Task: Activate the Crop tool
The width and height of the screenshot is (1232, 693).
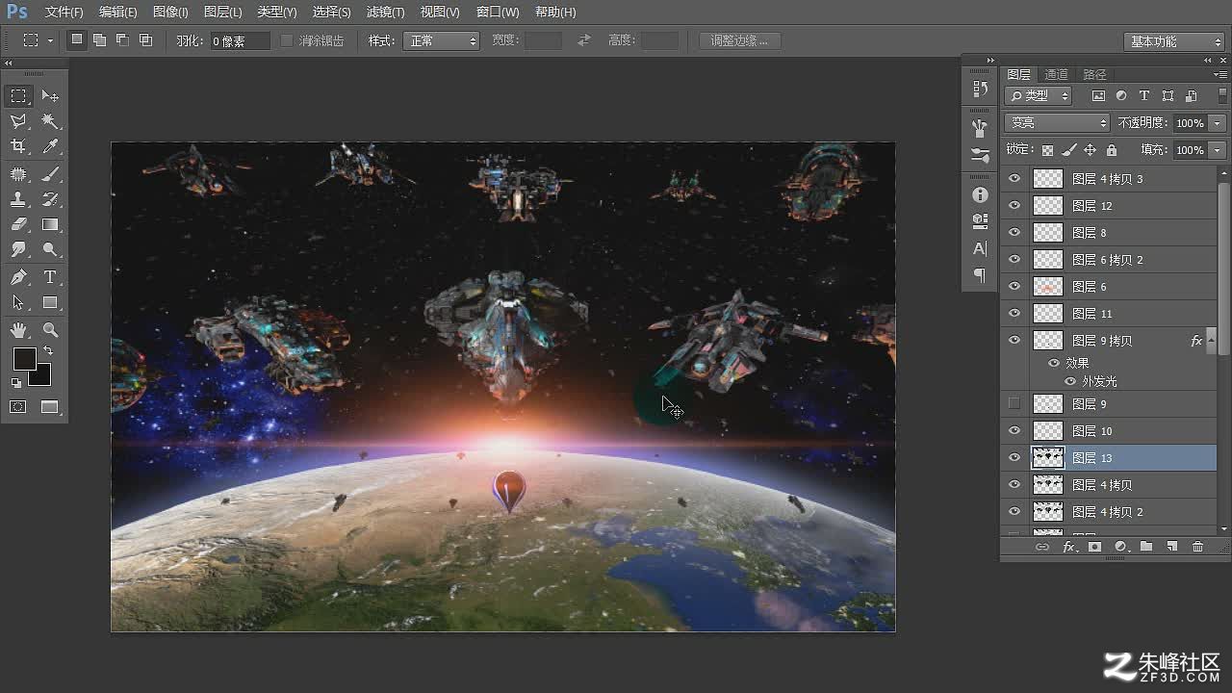Action: [18, 146]
